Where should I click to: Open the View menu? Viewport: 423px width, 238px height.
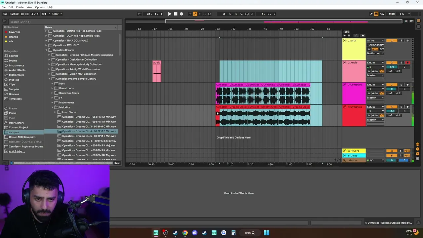pyautogui.click(x=29, y=7)
